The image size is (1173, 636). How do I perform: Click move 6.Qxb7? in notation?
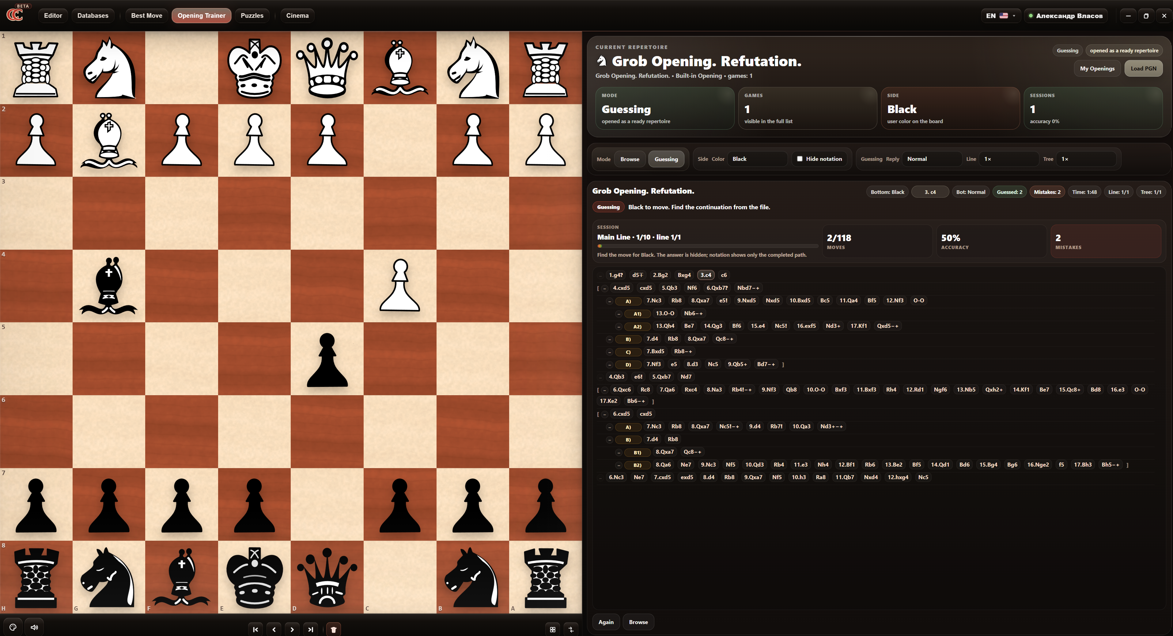click(717, 288)
